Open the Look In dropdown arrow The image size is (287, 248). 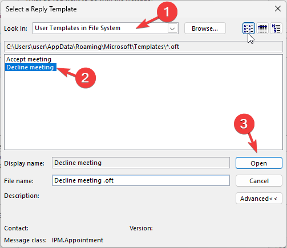point(172,28)
